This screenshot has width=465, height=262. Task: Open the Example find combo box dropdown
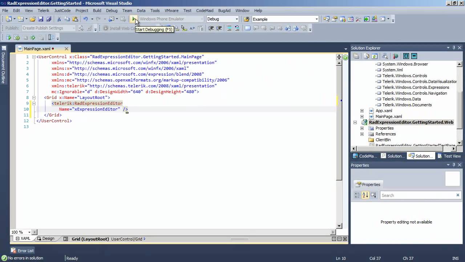316,19
